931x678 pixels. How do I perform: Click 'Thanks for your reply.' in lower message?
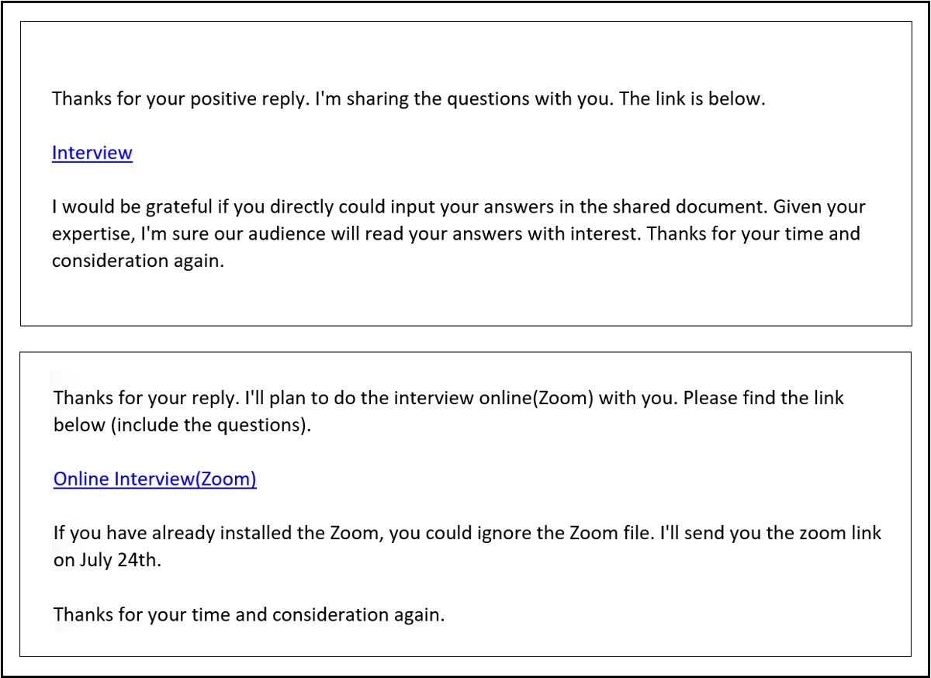[146, 399]
